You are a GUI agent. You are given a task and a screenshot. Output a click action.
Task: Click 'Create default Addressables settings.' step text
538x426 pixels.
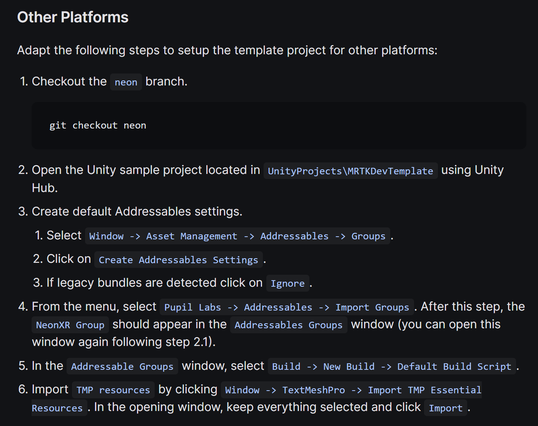click(x=137, y=212)
